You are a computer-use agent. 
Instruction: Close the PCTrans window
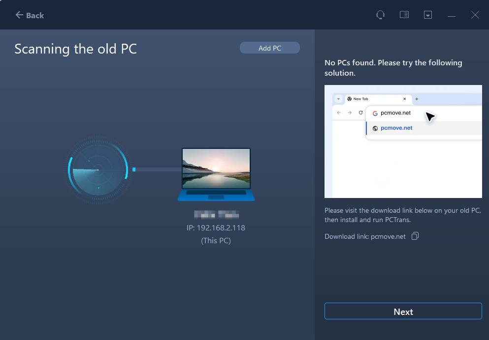pyautogui.click(x=475, y=15)
